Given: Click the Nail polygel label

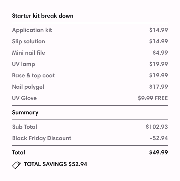Looking at the screenshot, I should [28, 87].
